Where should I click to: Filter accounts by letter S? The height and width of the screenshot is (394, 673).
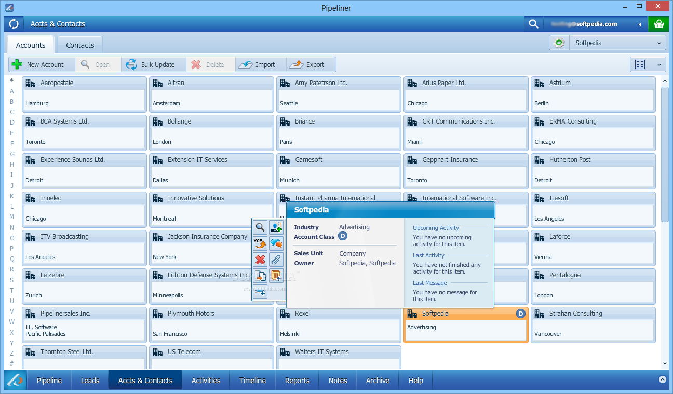tap(12, 280)
